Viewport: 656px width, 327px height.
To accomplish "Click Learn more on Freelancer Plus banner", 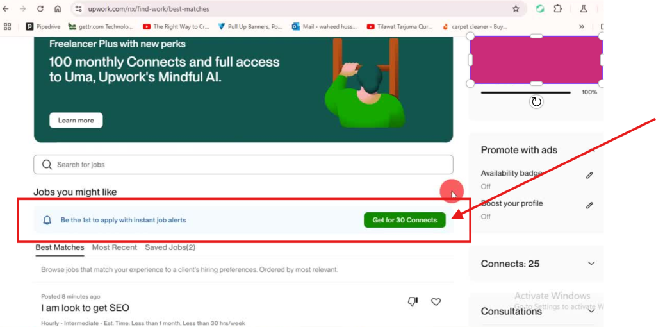I will [76, 120].
